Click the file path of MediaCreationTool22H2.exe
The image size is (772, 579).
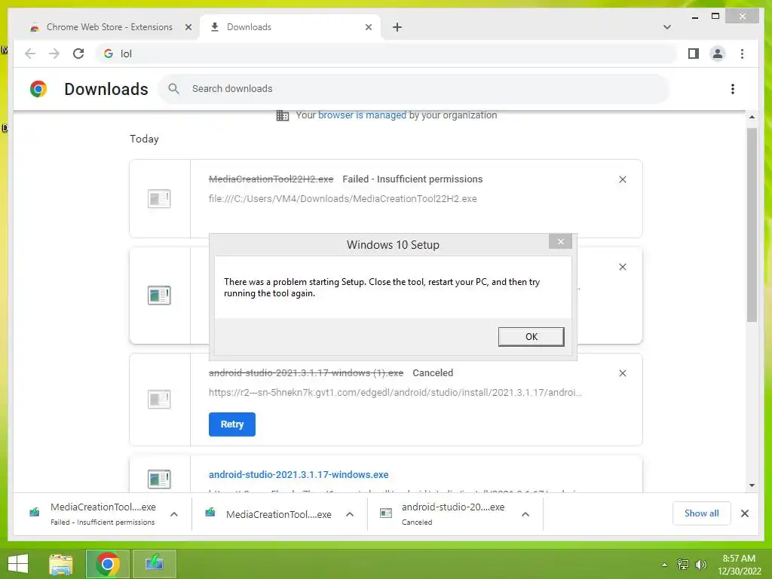[343, 199]
